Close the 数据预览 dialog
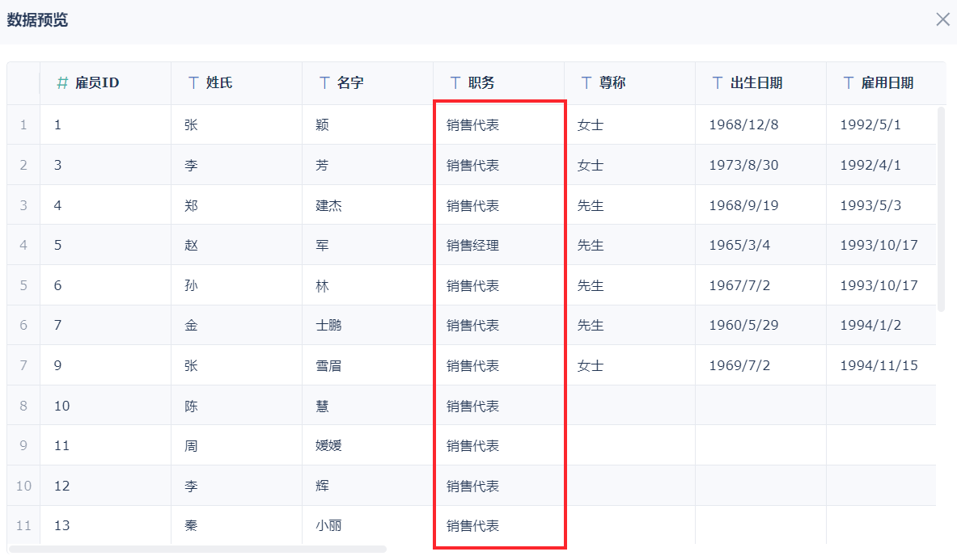The height and width of the screenshot is (556, 957). point(942,19)
